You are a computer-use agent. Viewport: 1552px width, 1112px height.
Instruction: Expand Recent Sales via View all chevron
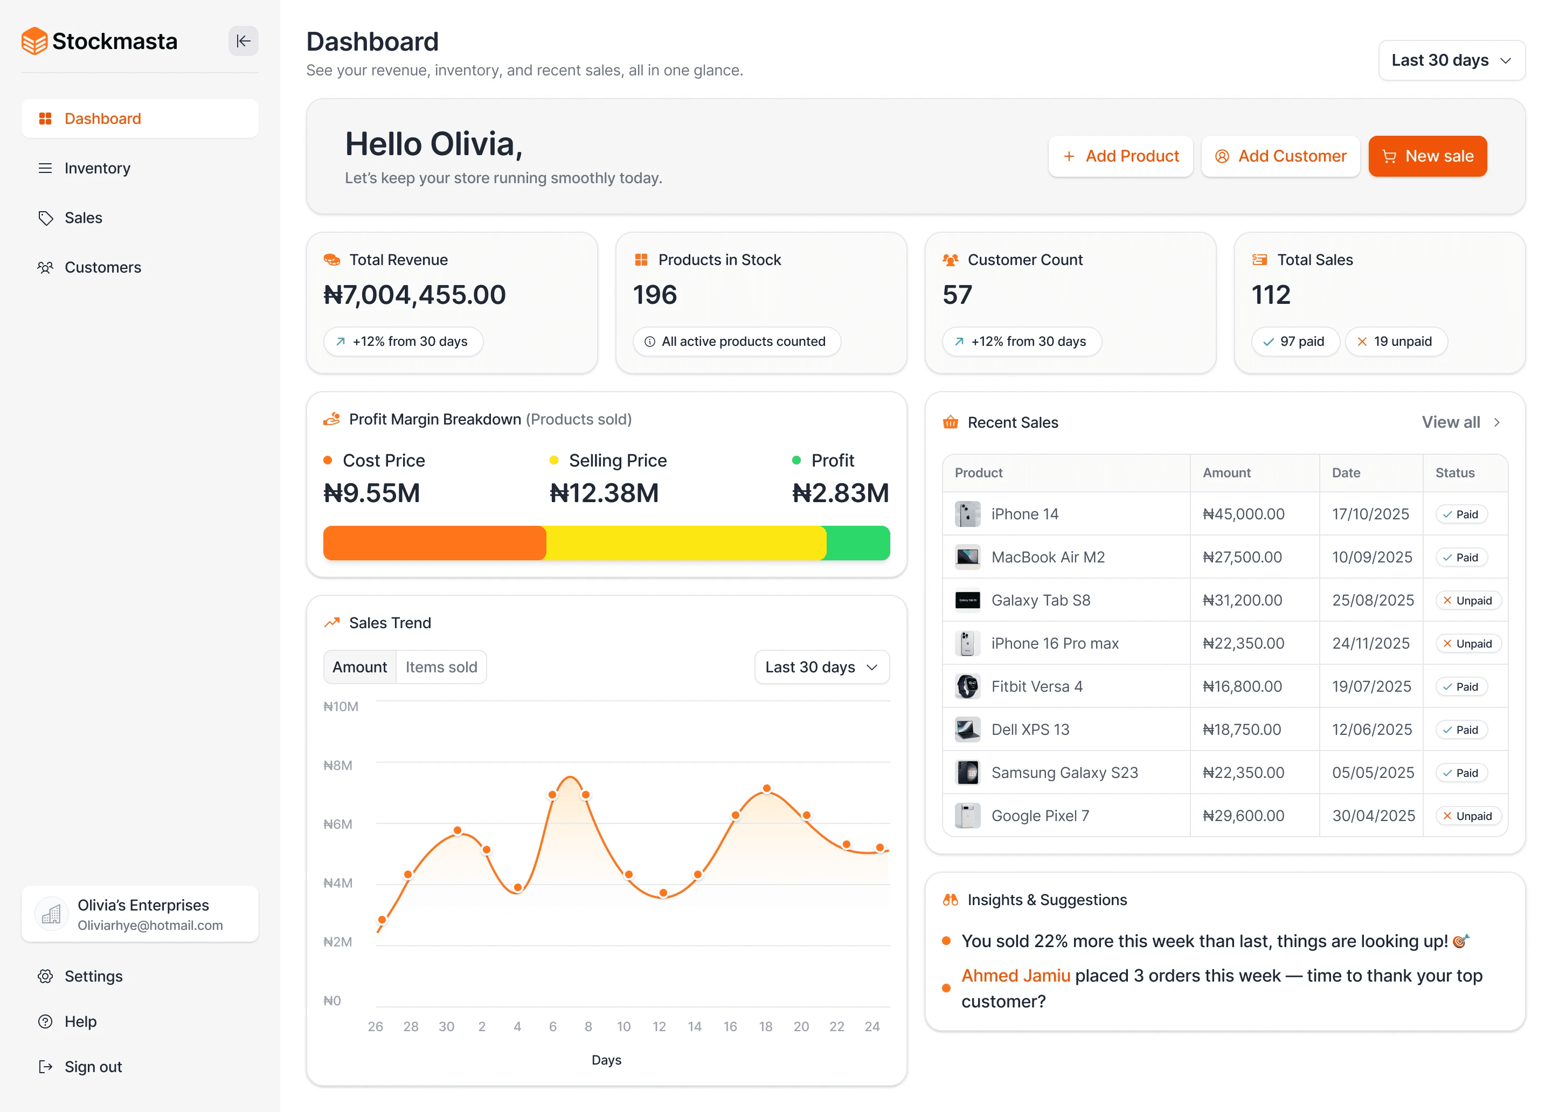1497,422
